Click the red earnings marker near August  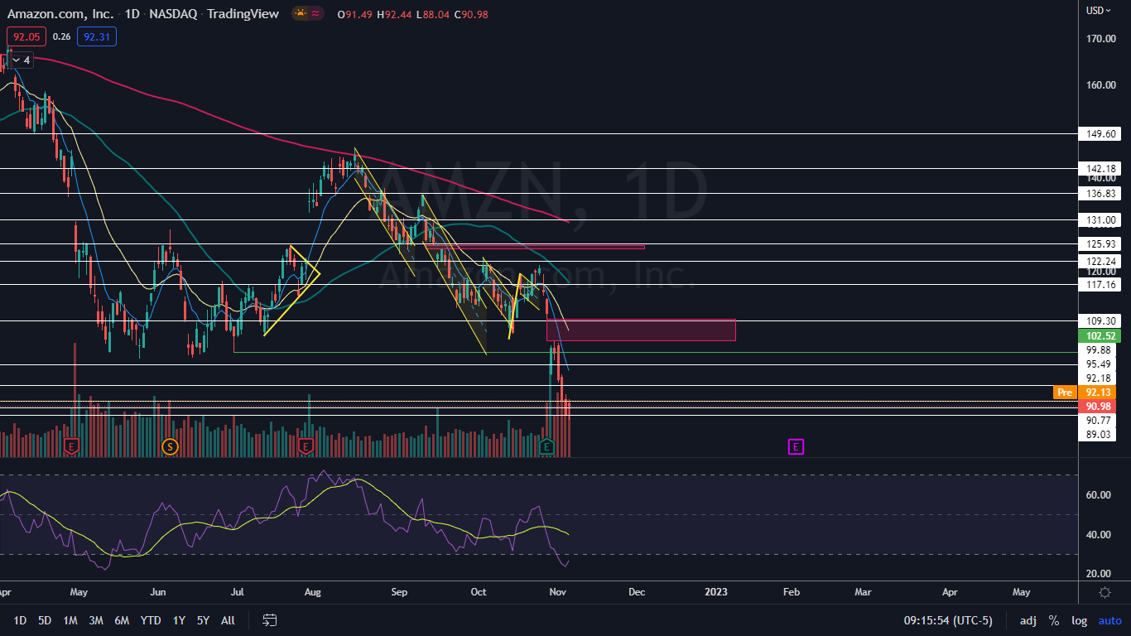306,446
